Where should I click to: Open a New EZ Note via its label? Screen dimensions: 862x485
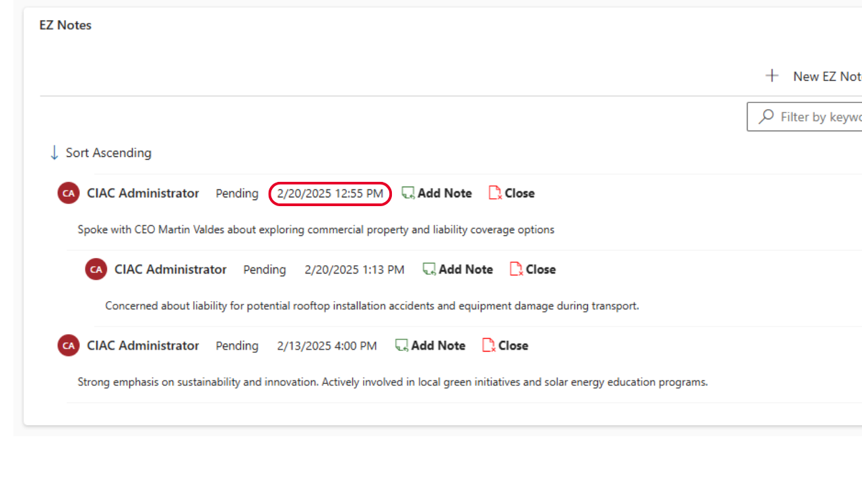point(826,76)
